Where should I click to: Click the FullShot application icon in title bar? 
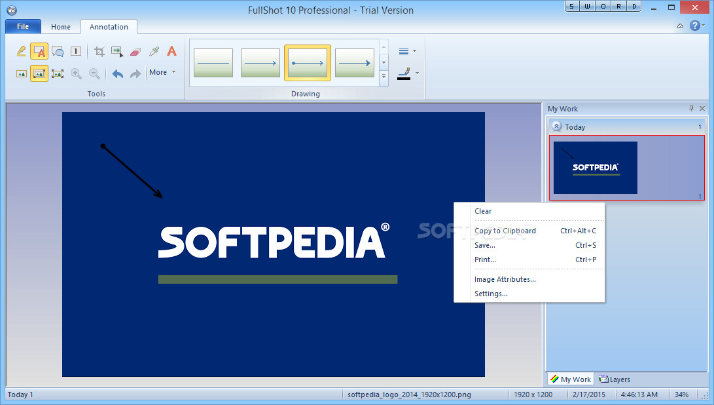(11, 10)
